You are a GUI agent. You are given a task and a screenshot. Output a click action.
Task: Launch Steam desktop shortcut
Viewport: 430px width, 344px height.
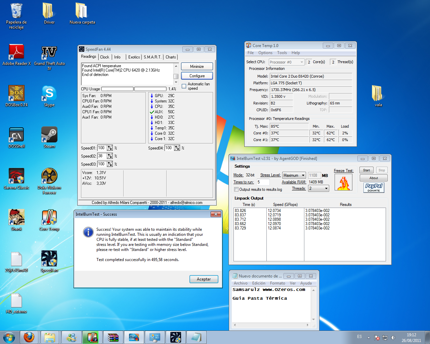coord(49,137)
